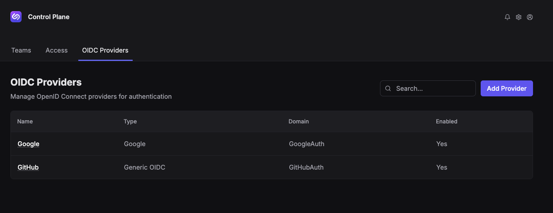This screenshot has width=553, height=213.
Task: Open the notifications bell icon
Action: tap(507, 17)
